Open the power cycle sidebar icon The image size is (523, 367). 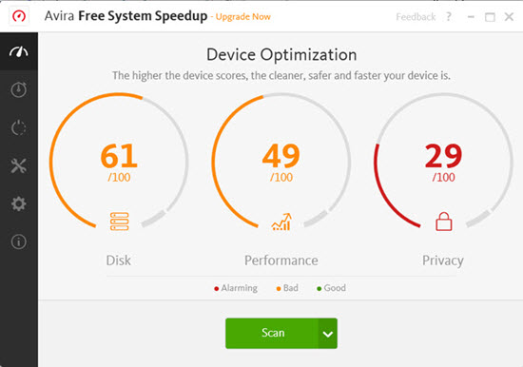[19, 127]
